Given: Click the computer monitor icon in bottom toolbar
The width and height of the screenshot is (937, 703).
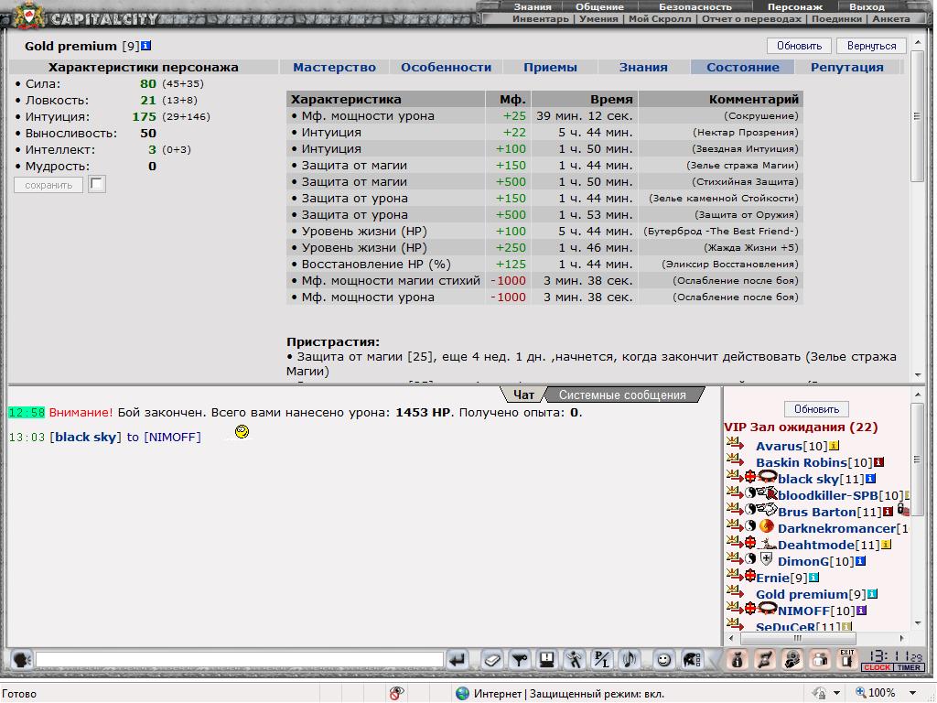Looking at the screenshot, I should [547, 660].
